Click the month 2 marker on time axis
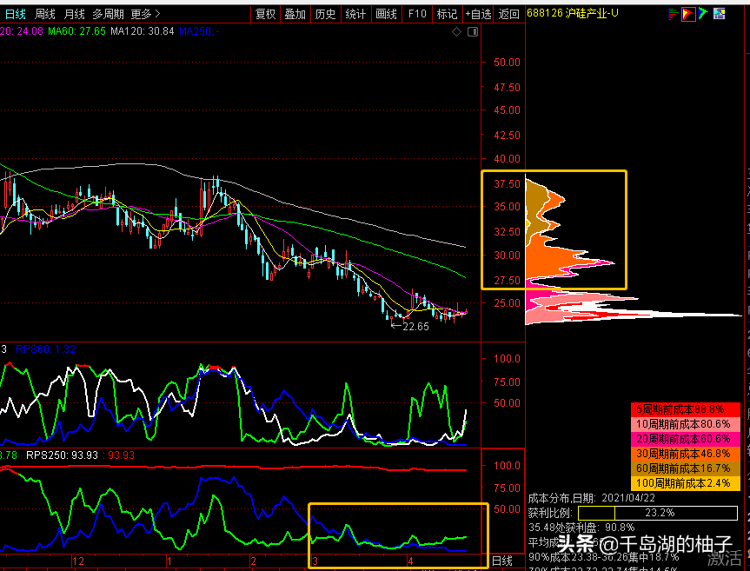 point(253,561)
